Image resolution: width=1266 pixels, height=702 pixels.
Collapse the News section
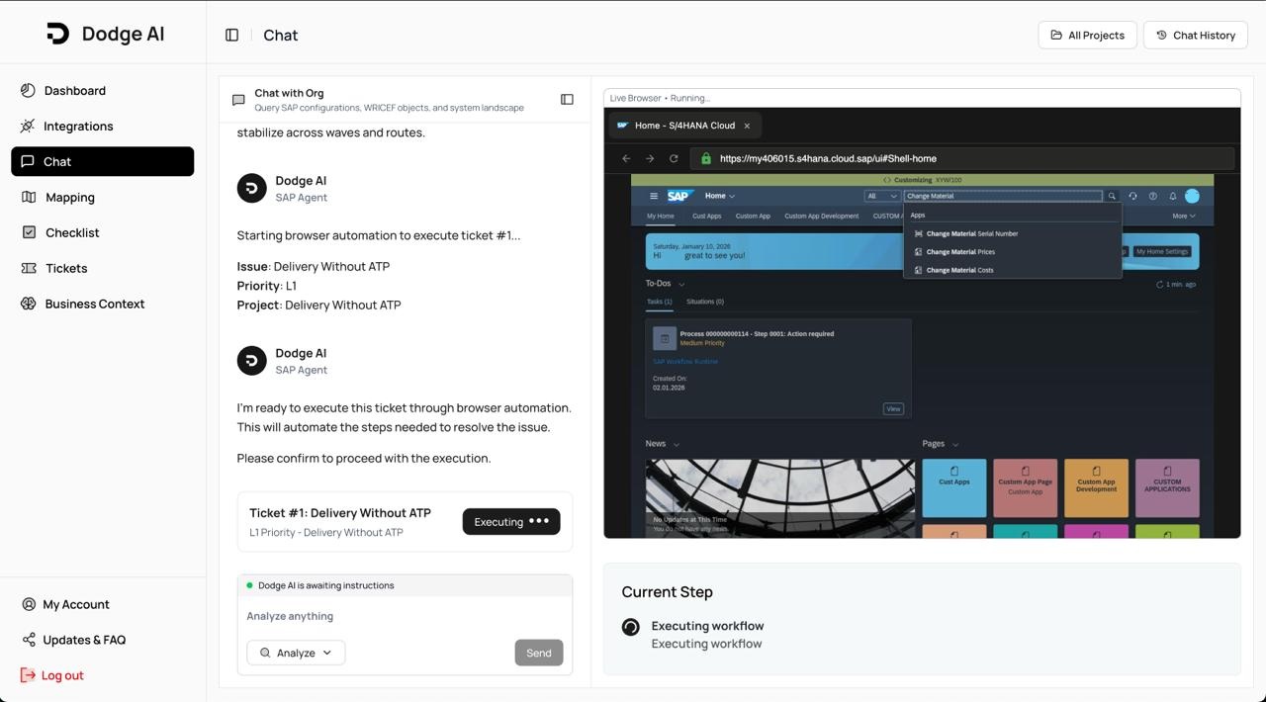[x=677, y=444]
